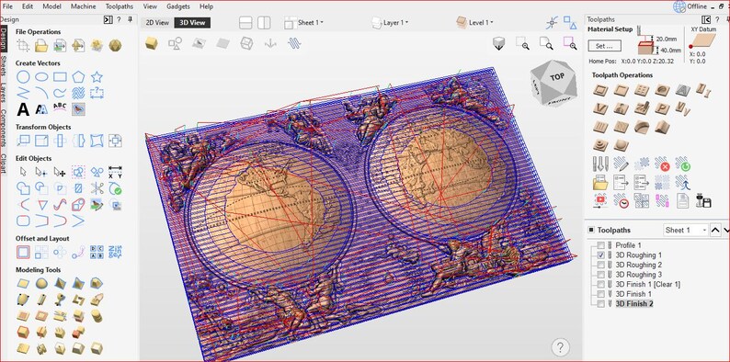Select the Draw Circle tool
The height and width of the screenshot is (362, 730).
tap(23, 77)
